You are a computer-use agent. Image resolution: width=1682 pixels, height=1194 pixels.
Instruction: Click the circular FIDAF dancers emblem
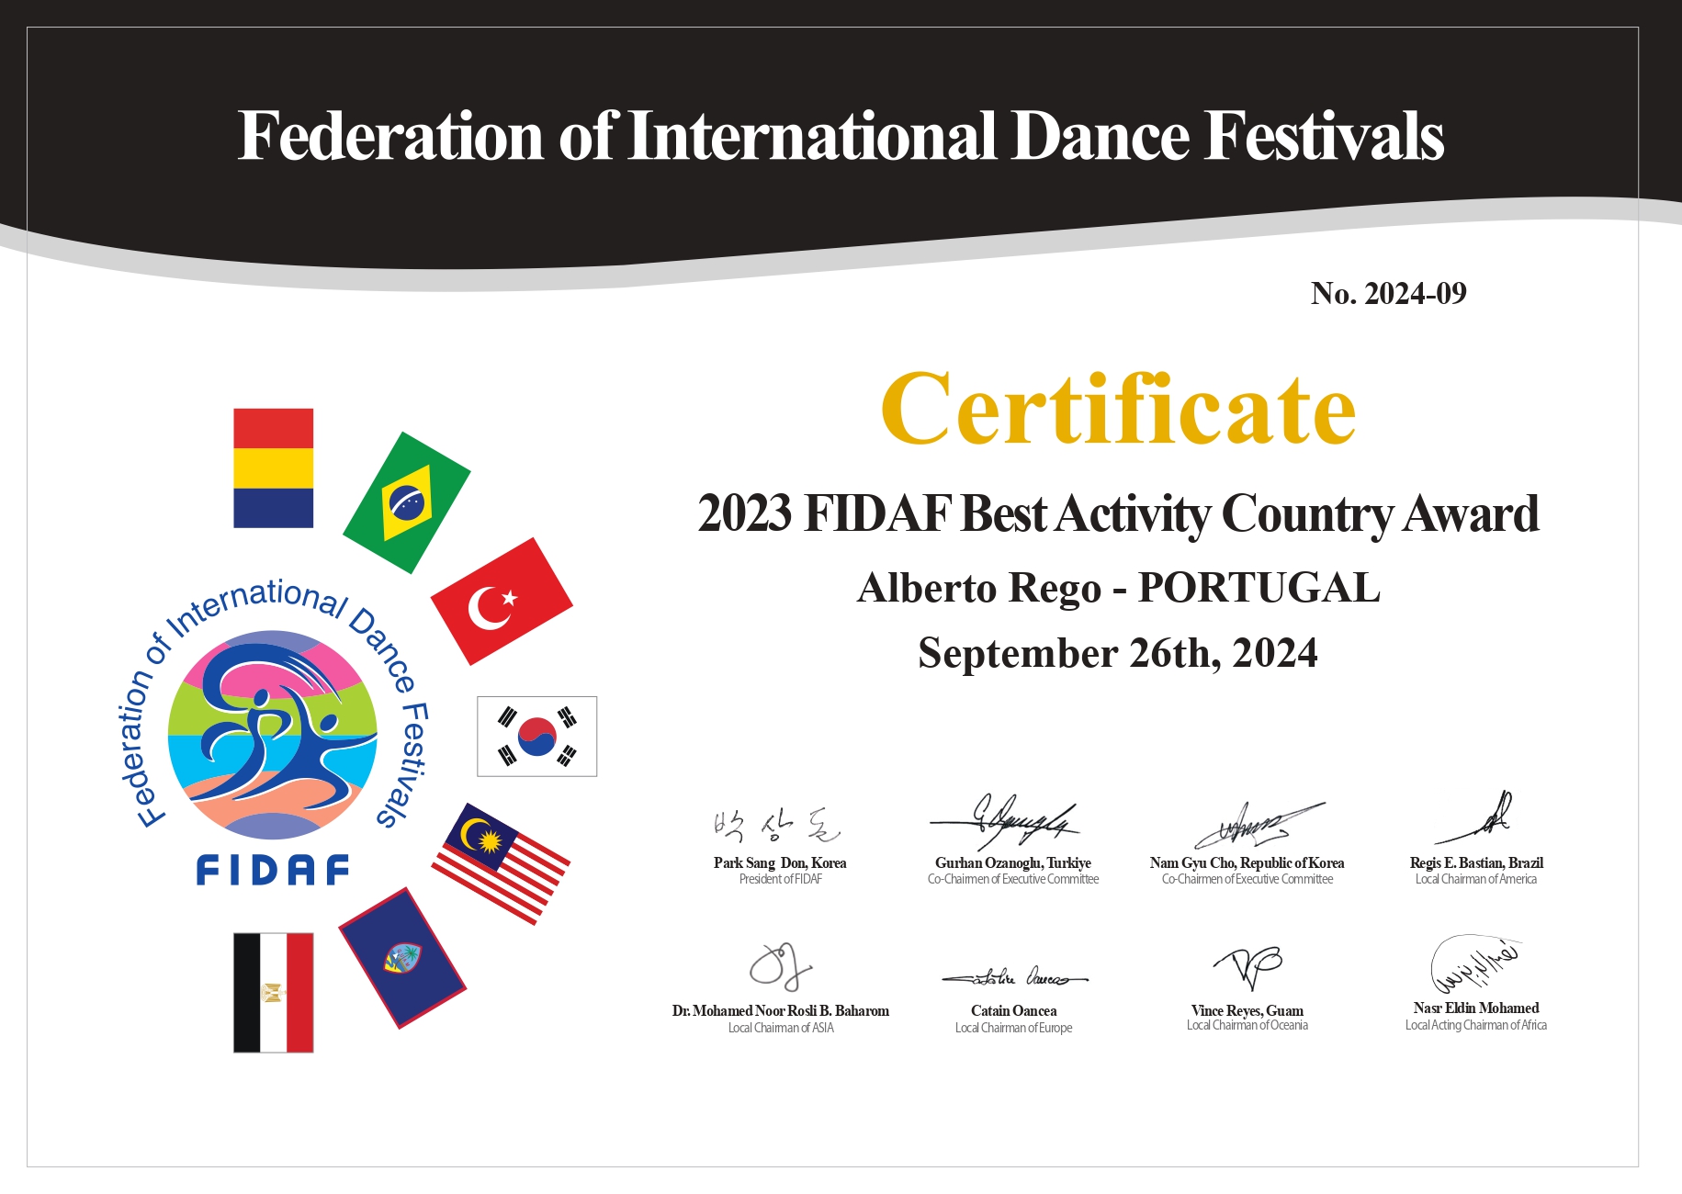272,735
